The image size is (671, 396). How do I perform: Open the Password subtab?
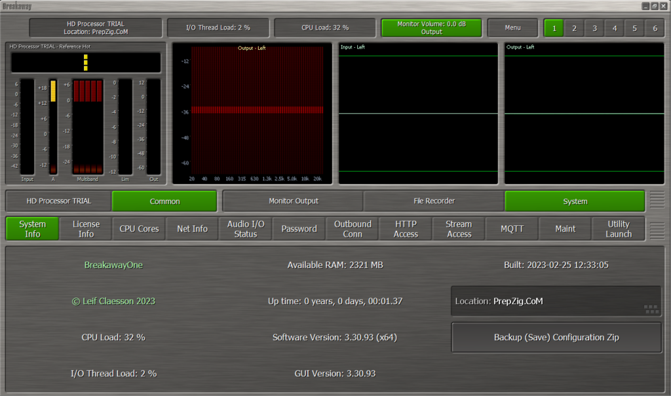(299, 229)
